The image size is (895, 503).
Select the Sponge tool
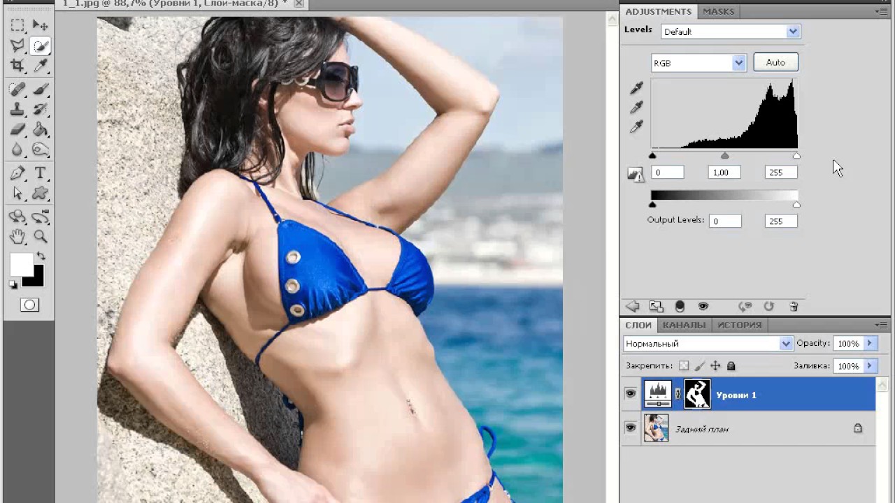click(x=40, y=150)
